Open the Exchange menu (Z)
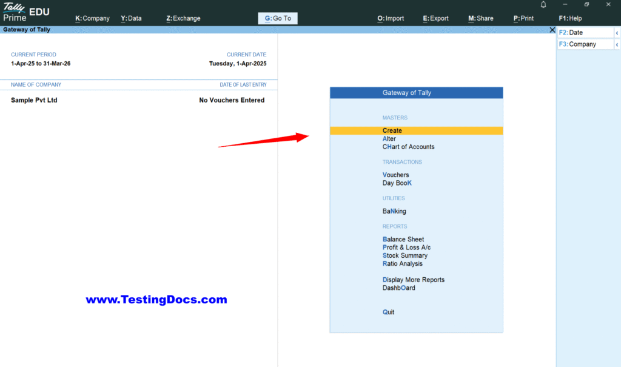 [183, 18]
